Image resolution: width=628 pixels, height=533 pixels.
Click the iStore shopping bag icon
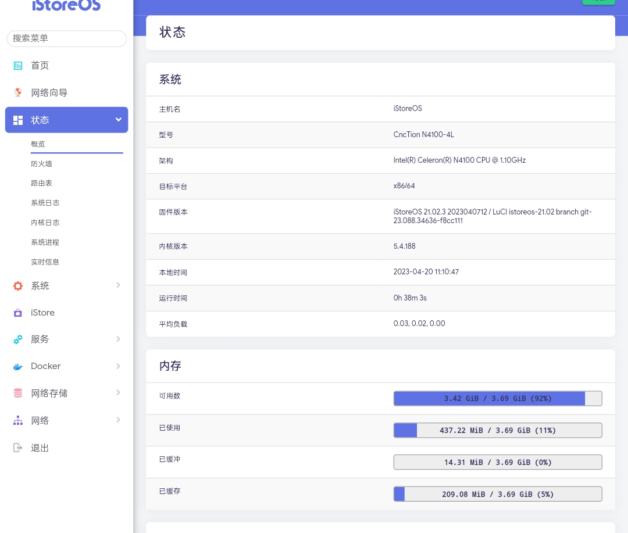tap(18, 313)
